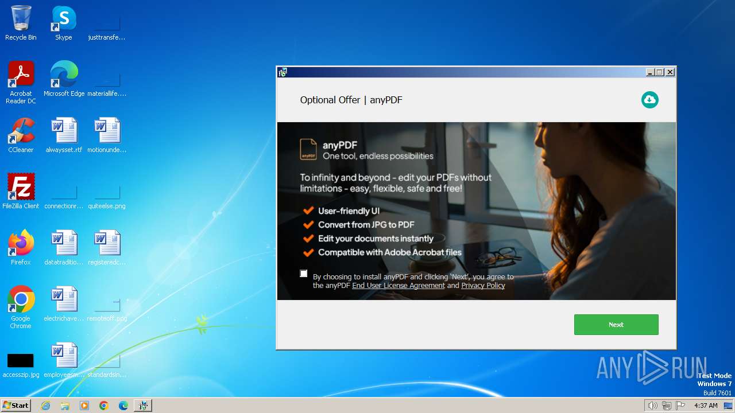Viewport: 735px width, 413px height.
Task: Select the datatraditio... Word document
Action: pos(63,248)
